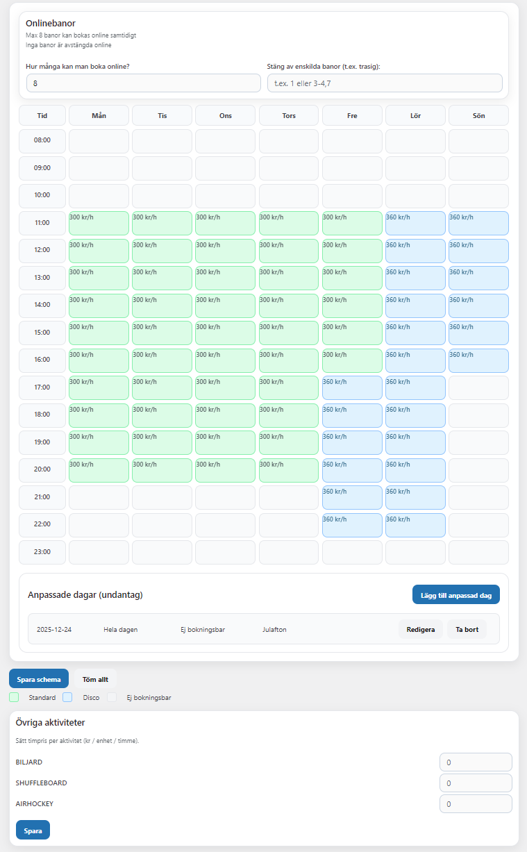527x852 pixels.
Task: Click the BILJARD hourly price field
Action: pyautogui.click(x=476, y=762)
